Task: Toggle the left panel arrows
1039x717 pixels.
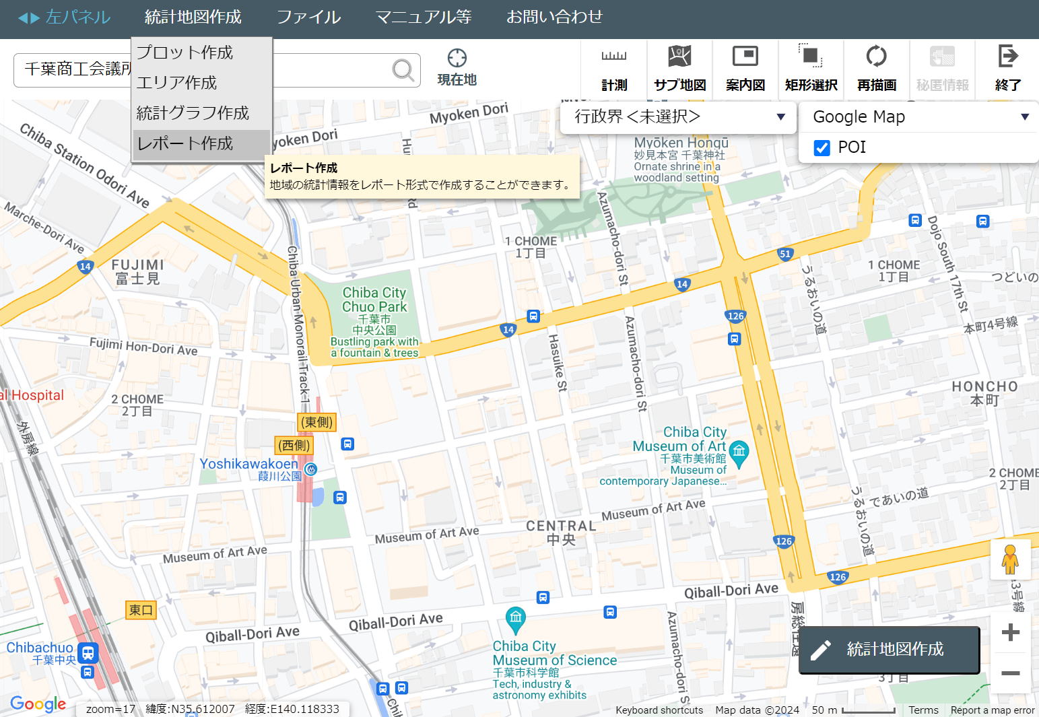Action: point(29,18)
